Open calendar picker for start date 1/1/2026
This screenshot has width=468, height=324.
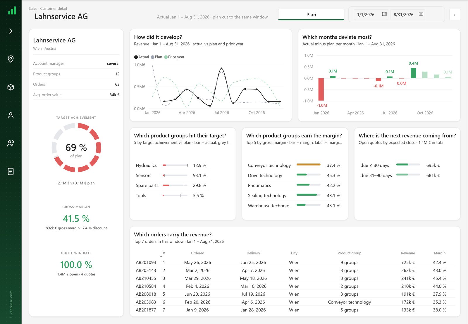[384, 14]
